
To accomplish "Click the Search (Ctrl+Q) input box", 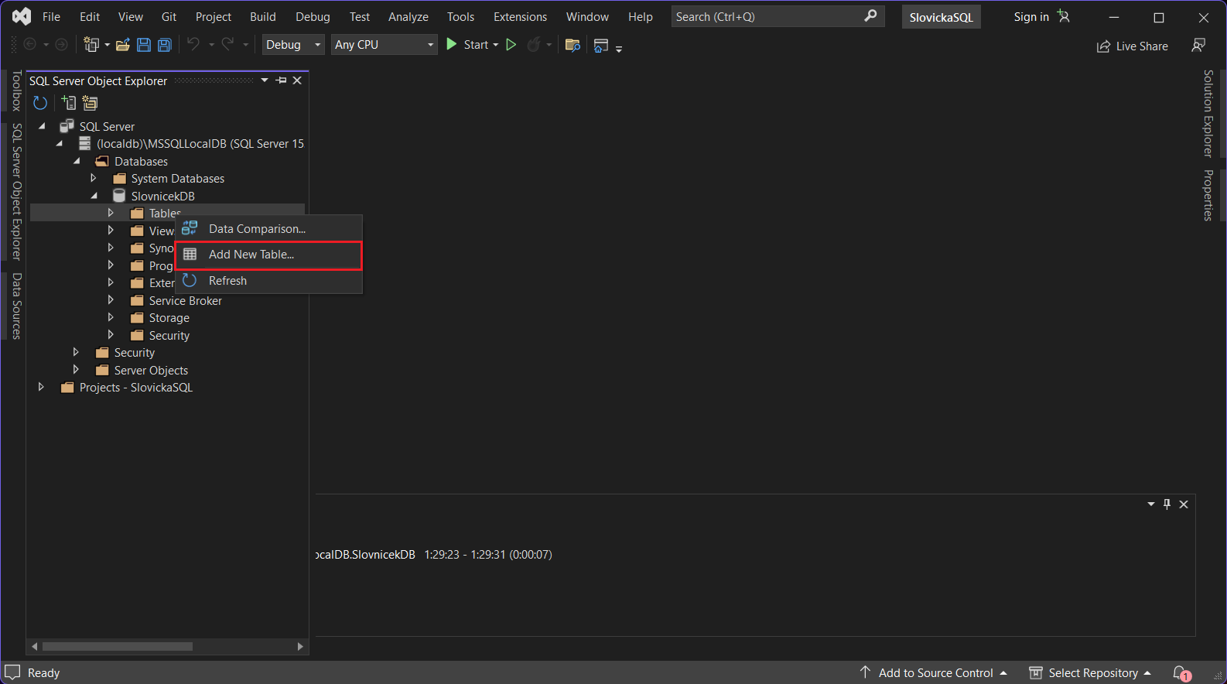I will (766, 17).
